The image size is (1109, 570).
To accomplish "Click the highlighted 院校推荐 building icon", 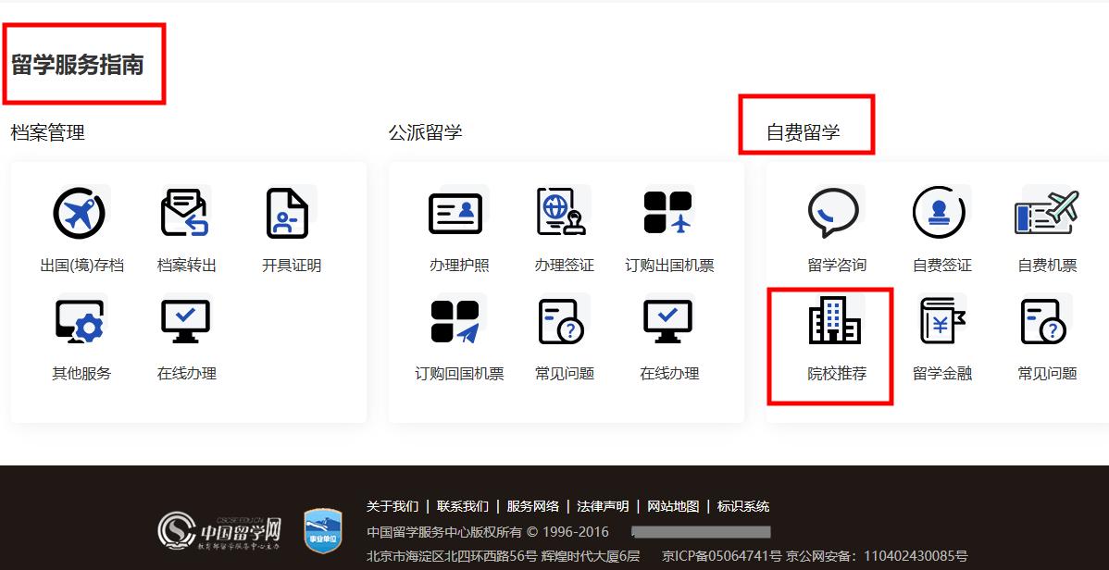I will (x=837, y=319).
